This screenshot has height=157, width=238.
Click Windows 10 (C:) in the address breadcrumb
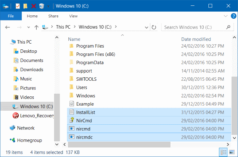(x=95, y=27)
